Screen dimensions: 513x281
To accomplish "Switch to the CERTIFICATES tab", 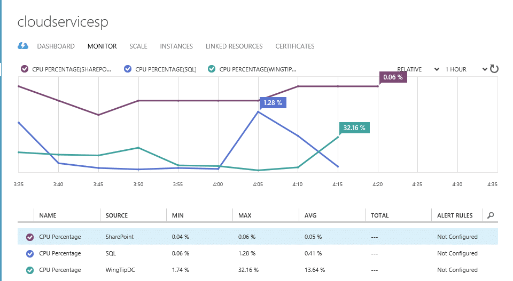I will pyautogui.click(x=295, y=46).
